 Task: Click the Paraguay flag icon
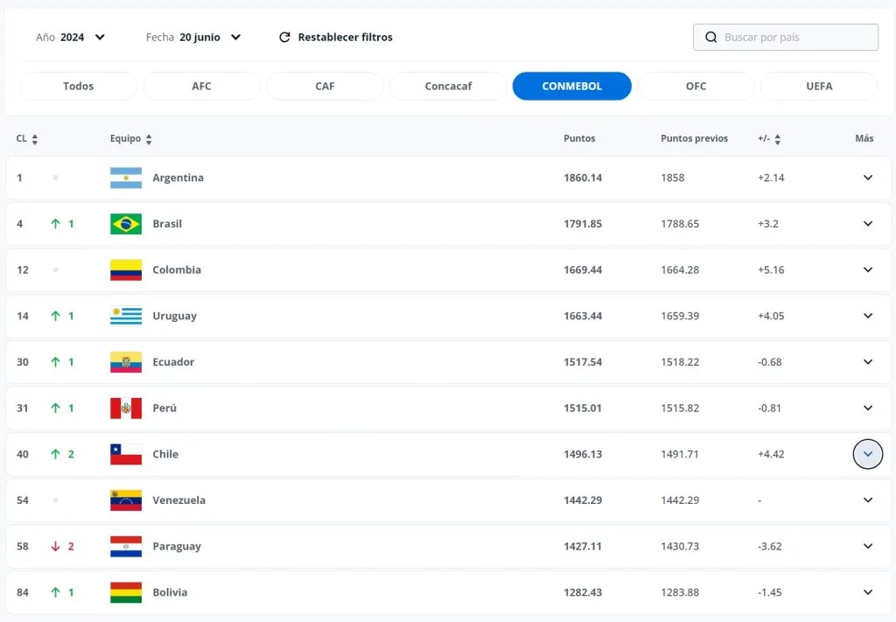126,546
